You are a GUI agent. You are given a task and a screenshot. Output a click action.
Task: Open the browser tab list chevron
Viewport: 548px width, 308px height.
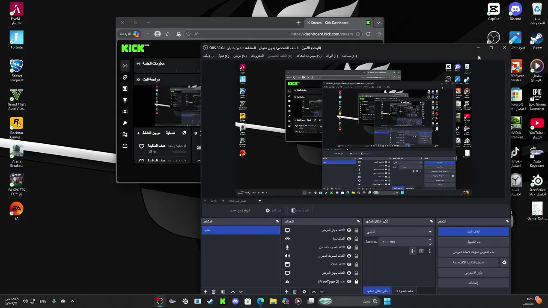[x=378, y=23]
